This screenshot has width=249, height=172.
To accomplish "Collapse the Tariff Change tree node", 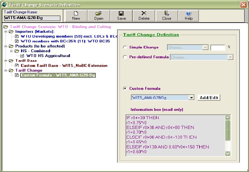I will [6, 70].
